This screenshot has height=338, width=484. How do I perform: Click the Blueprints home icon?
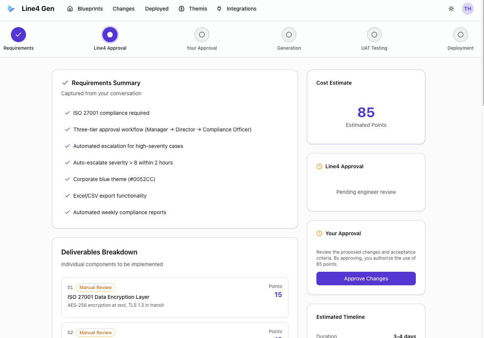click(70, 9)
